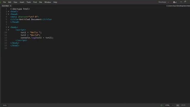Click the file path text at top right

click(x=178, y=6)
